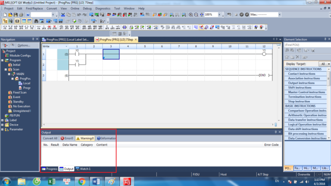This screenshot has width=331, height=186.
Task: Toggle the Error:0 filter in Output
Action: pyautogui.click(x=67, y=138)
